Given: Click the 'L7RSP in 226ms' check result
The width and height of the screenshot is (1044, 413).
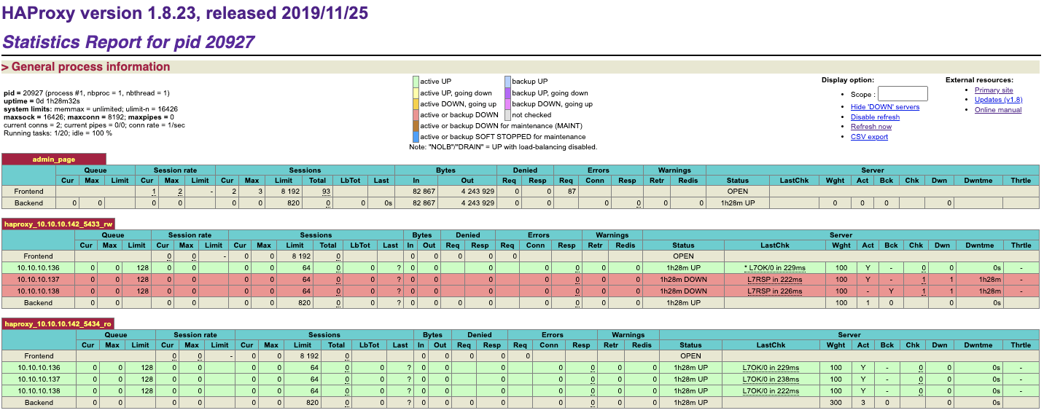Looking at the screenshot, I should click(x=774, y=291).
